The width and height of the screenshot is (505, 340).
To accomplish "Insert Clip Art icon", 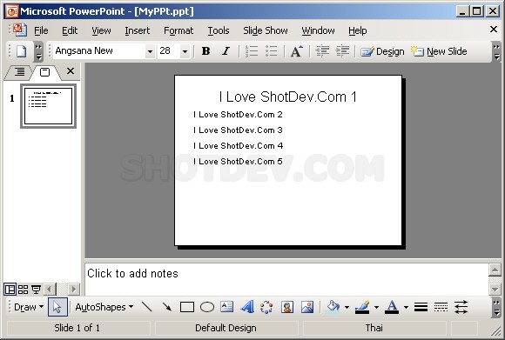I will coord(287,307).
